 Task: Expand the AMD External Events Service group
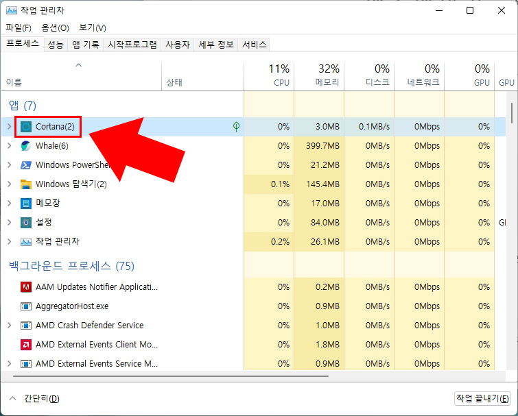coord(9,364)
